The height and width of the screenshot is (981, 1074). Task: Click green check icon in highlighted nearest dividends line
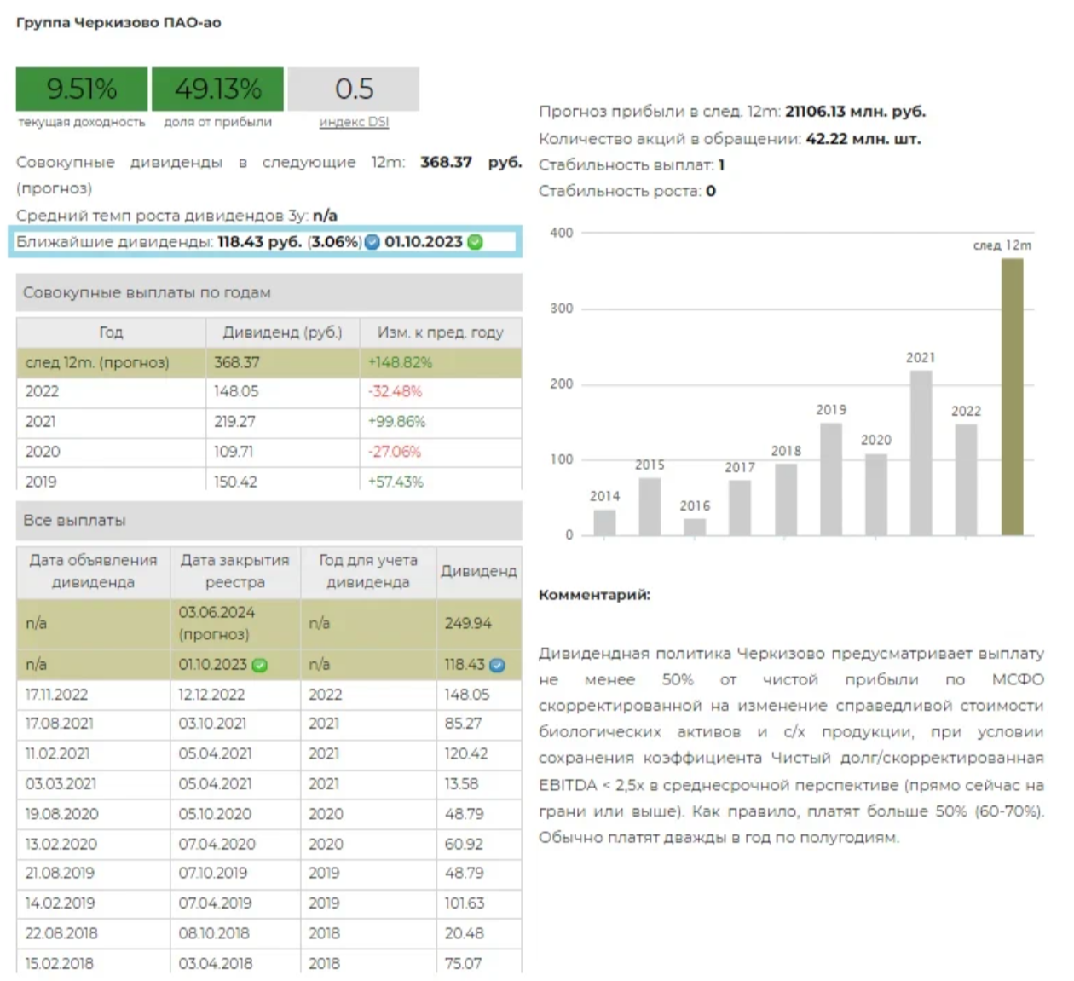[x=476, y=242]
